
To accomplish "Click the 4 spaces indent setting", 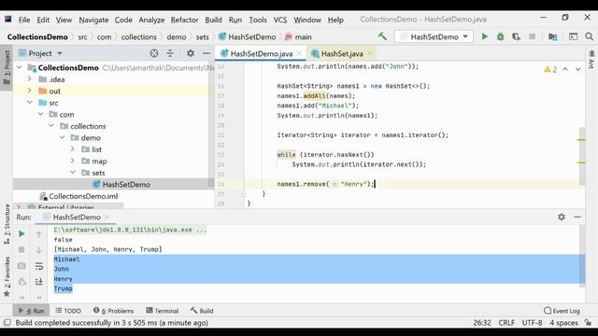I will pos(563,323).
